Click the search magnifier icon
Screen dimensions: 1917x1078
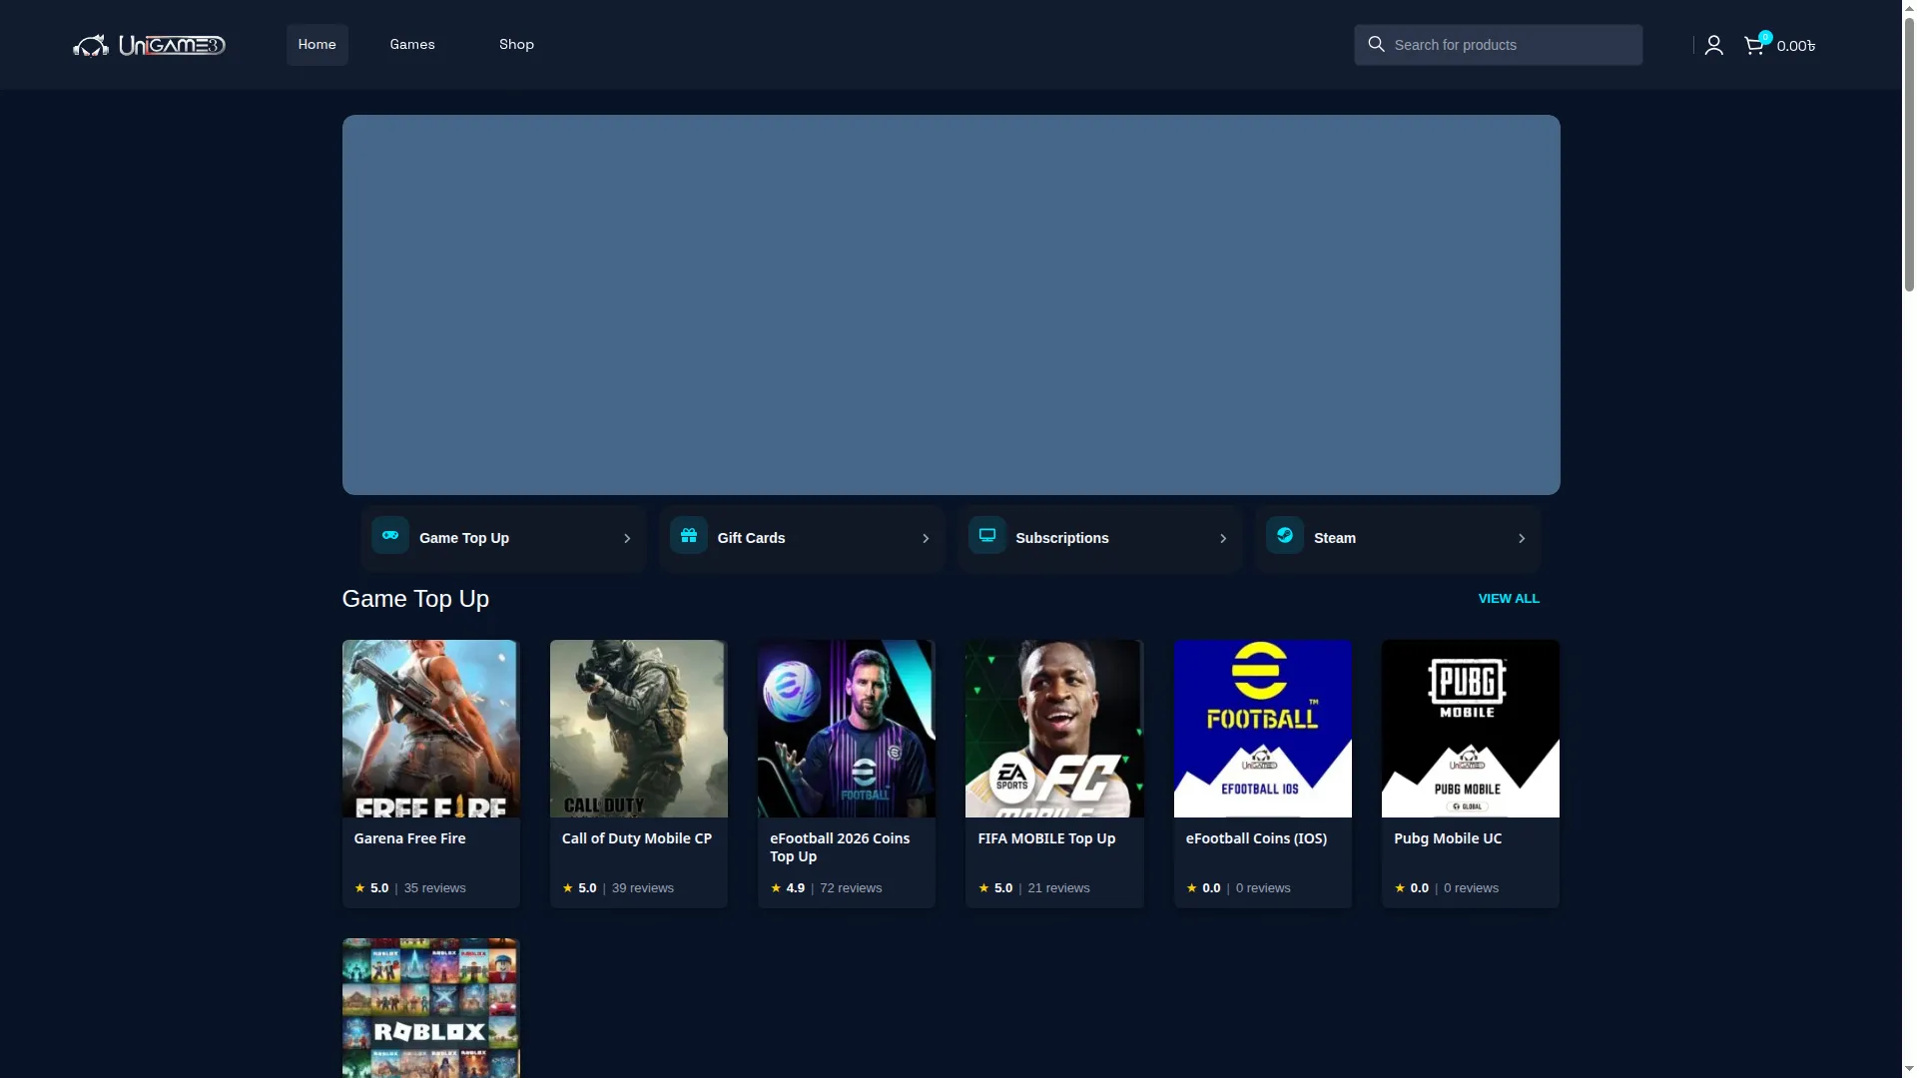1376,44
